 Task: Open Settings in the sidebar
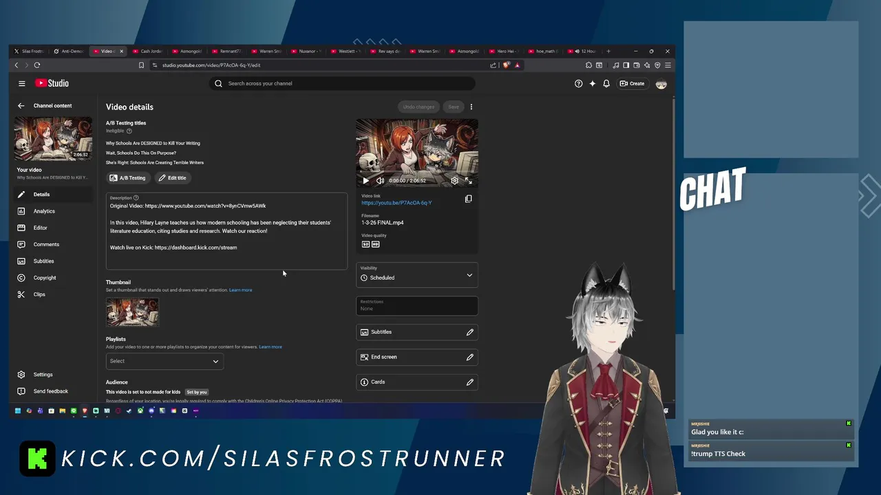click(52, 375)
